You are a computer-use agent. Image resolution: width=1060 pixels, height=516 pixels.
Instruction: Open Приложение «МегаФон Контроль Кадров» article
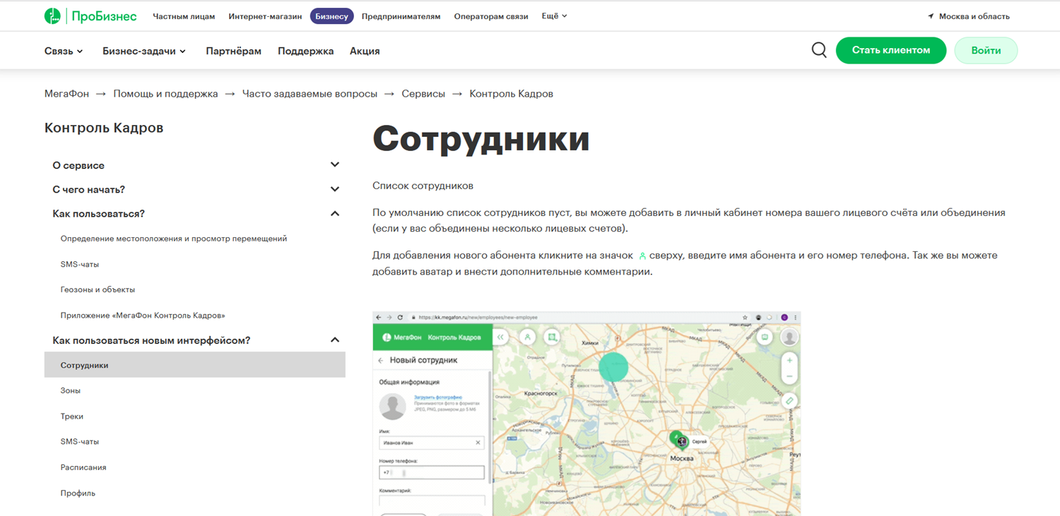(x=143, y=316)
